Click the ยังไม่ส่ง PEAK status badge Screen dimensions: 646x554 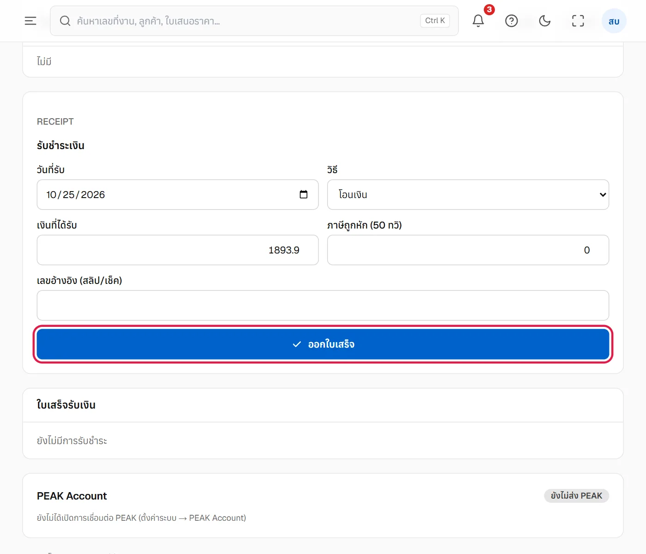tap(576, 496)
